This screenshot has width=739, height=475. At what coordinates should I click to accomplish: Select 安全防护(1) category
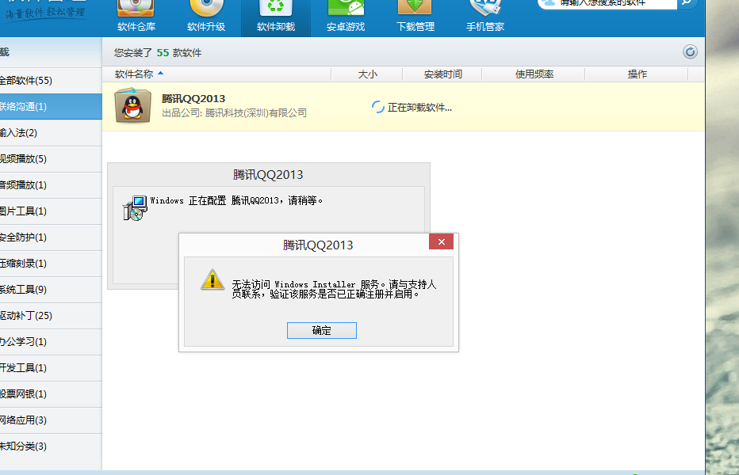pyautogui.click(x=51, y=237)
